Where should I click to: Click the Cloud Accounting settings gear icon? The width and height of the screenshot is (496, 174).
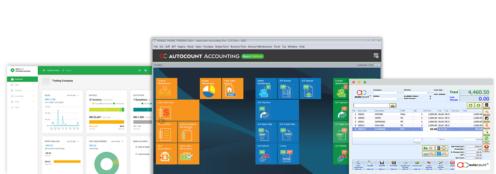(145, 70)
